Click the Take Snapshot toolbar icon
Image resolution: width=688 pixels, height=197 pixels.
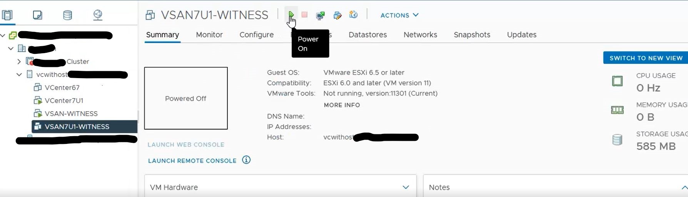click(x=353, y=15)
